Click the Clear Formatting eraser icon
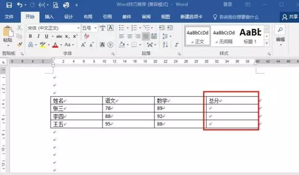The image size is (299, 175). coord(86,36)
